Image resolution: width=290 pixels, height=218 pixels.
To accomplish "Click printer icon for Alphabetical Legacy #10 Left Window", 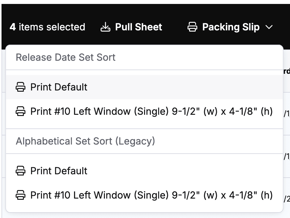I will (21, 195).
